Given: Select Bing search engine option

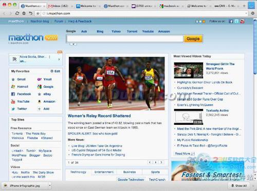Looking at the screenshot, I should (100, 31).
